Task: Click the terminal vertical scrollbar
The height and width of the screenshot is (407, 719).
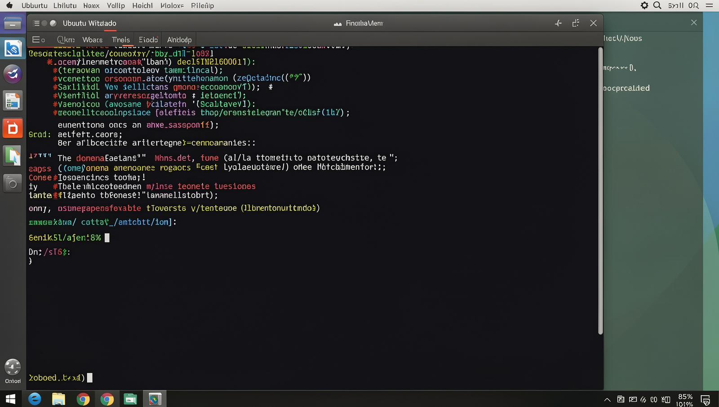Action: point(600,190)
